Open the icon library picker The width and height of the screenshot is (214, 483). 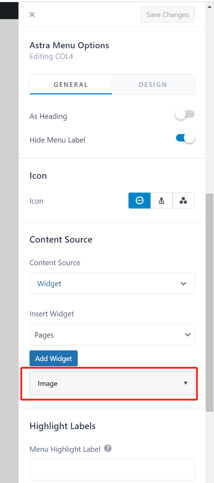click(x=183, y=200)
